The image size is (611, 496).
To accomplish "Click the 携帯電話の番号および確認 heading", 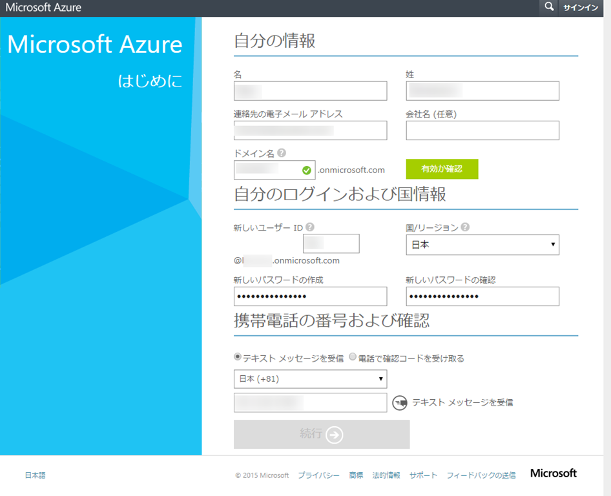I will click(x=331, y=320).
